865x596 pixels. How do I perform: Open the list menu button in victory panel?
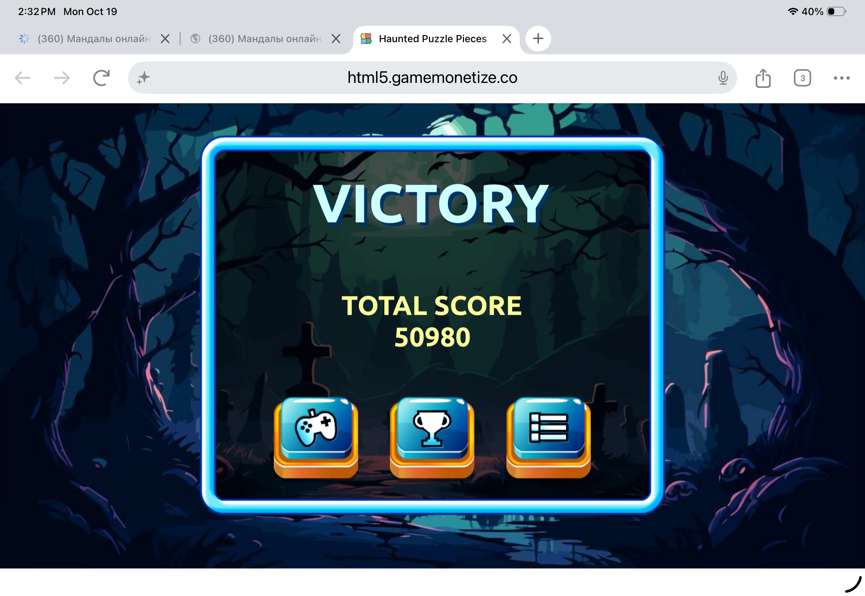(548, 437)
